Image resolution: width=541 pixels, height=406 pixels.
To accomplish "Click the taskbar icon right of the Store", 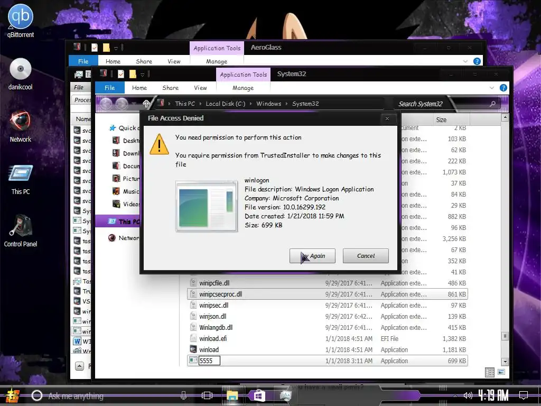I will 285,395.
